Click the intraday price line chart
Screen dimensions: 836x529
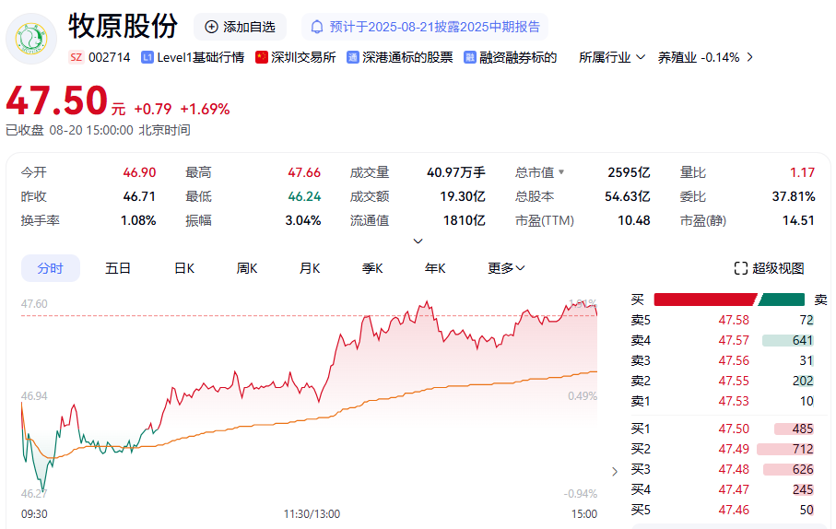click(309, 397)
